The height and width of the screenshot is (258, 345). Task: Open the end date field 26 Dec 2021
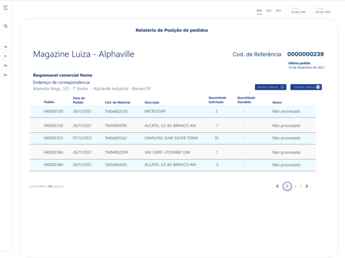325,10
